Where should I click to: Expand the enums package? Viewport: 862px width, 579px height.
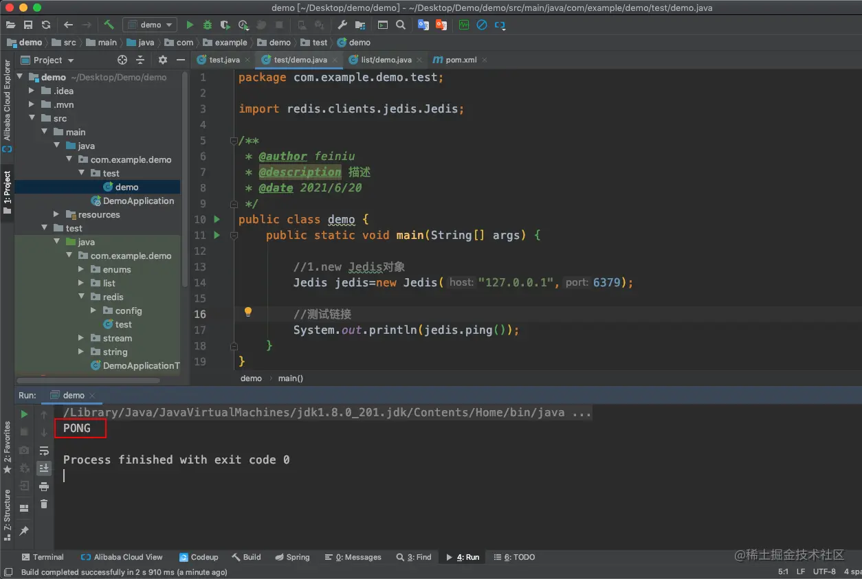[81, 269]
